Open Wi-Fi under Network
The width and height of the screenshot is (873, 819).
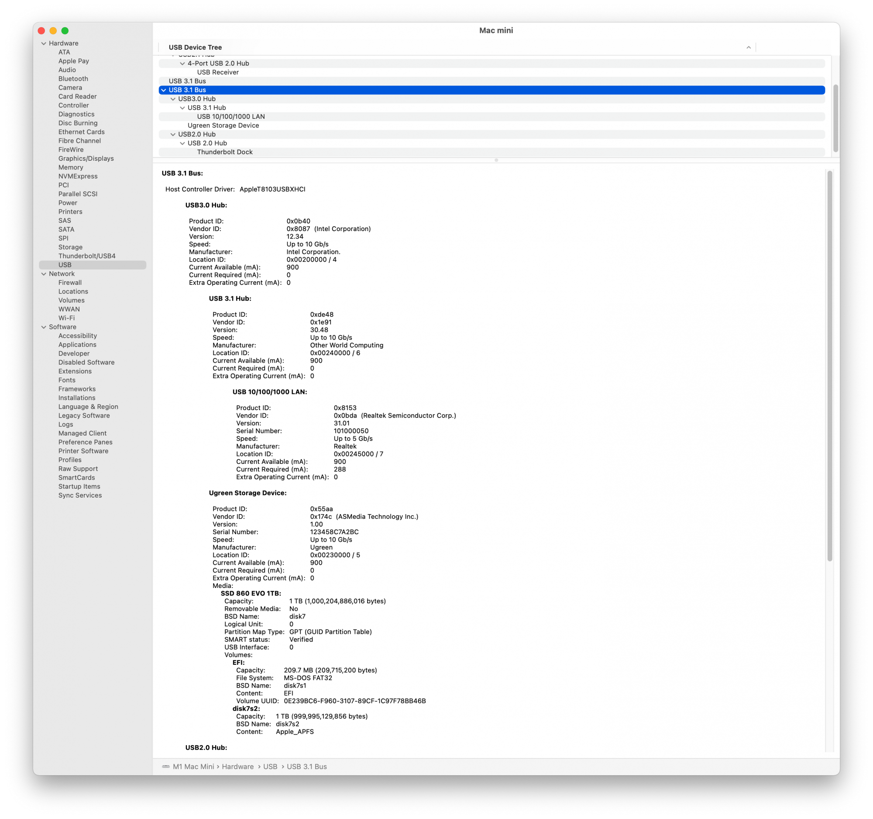[66, 318]
